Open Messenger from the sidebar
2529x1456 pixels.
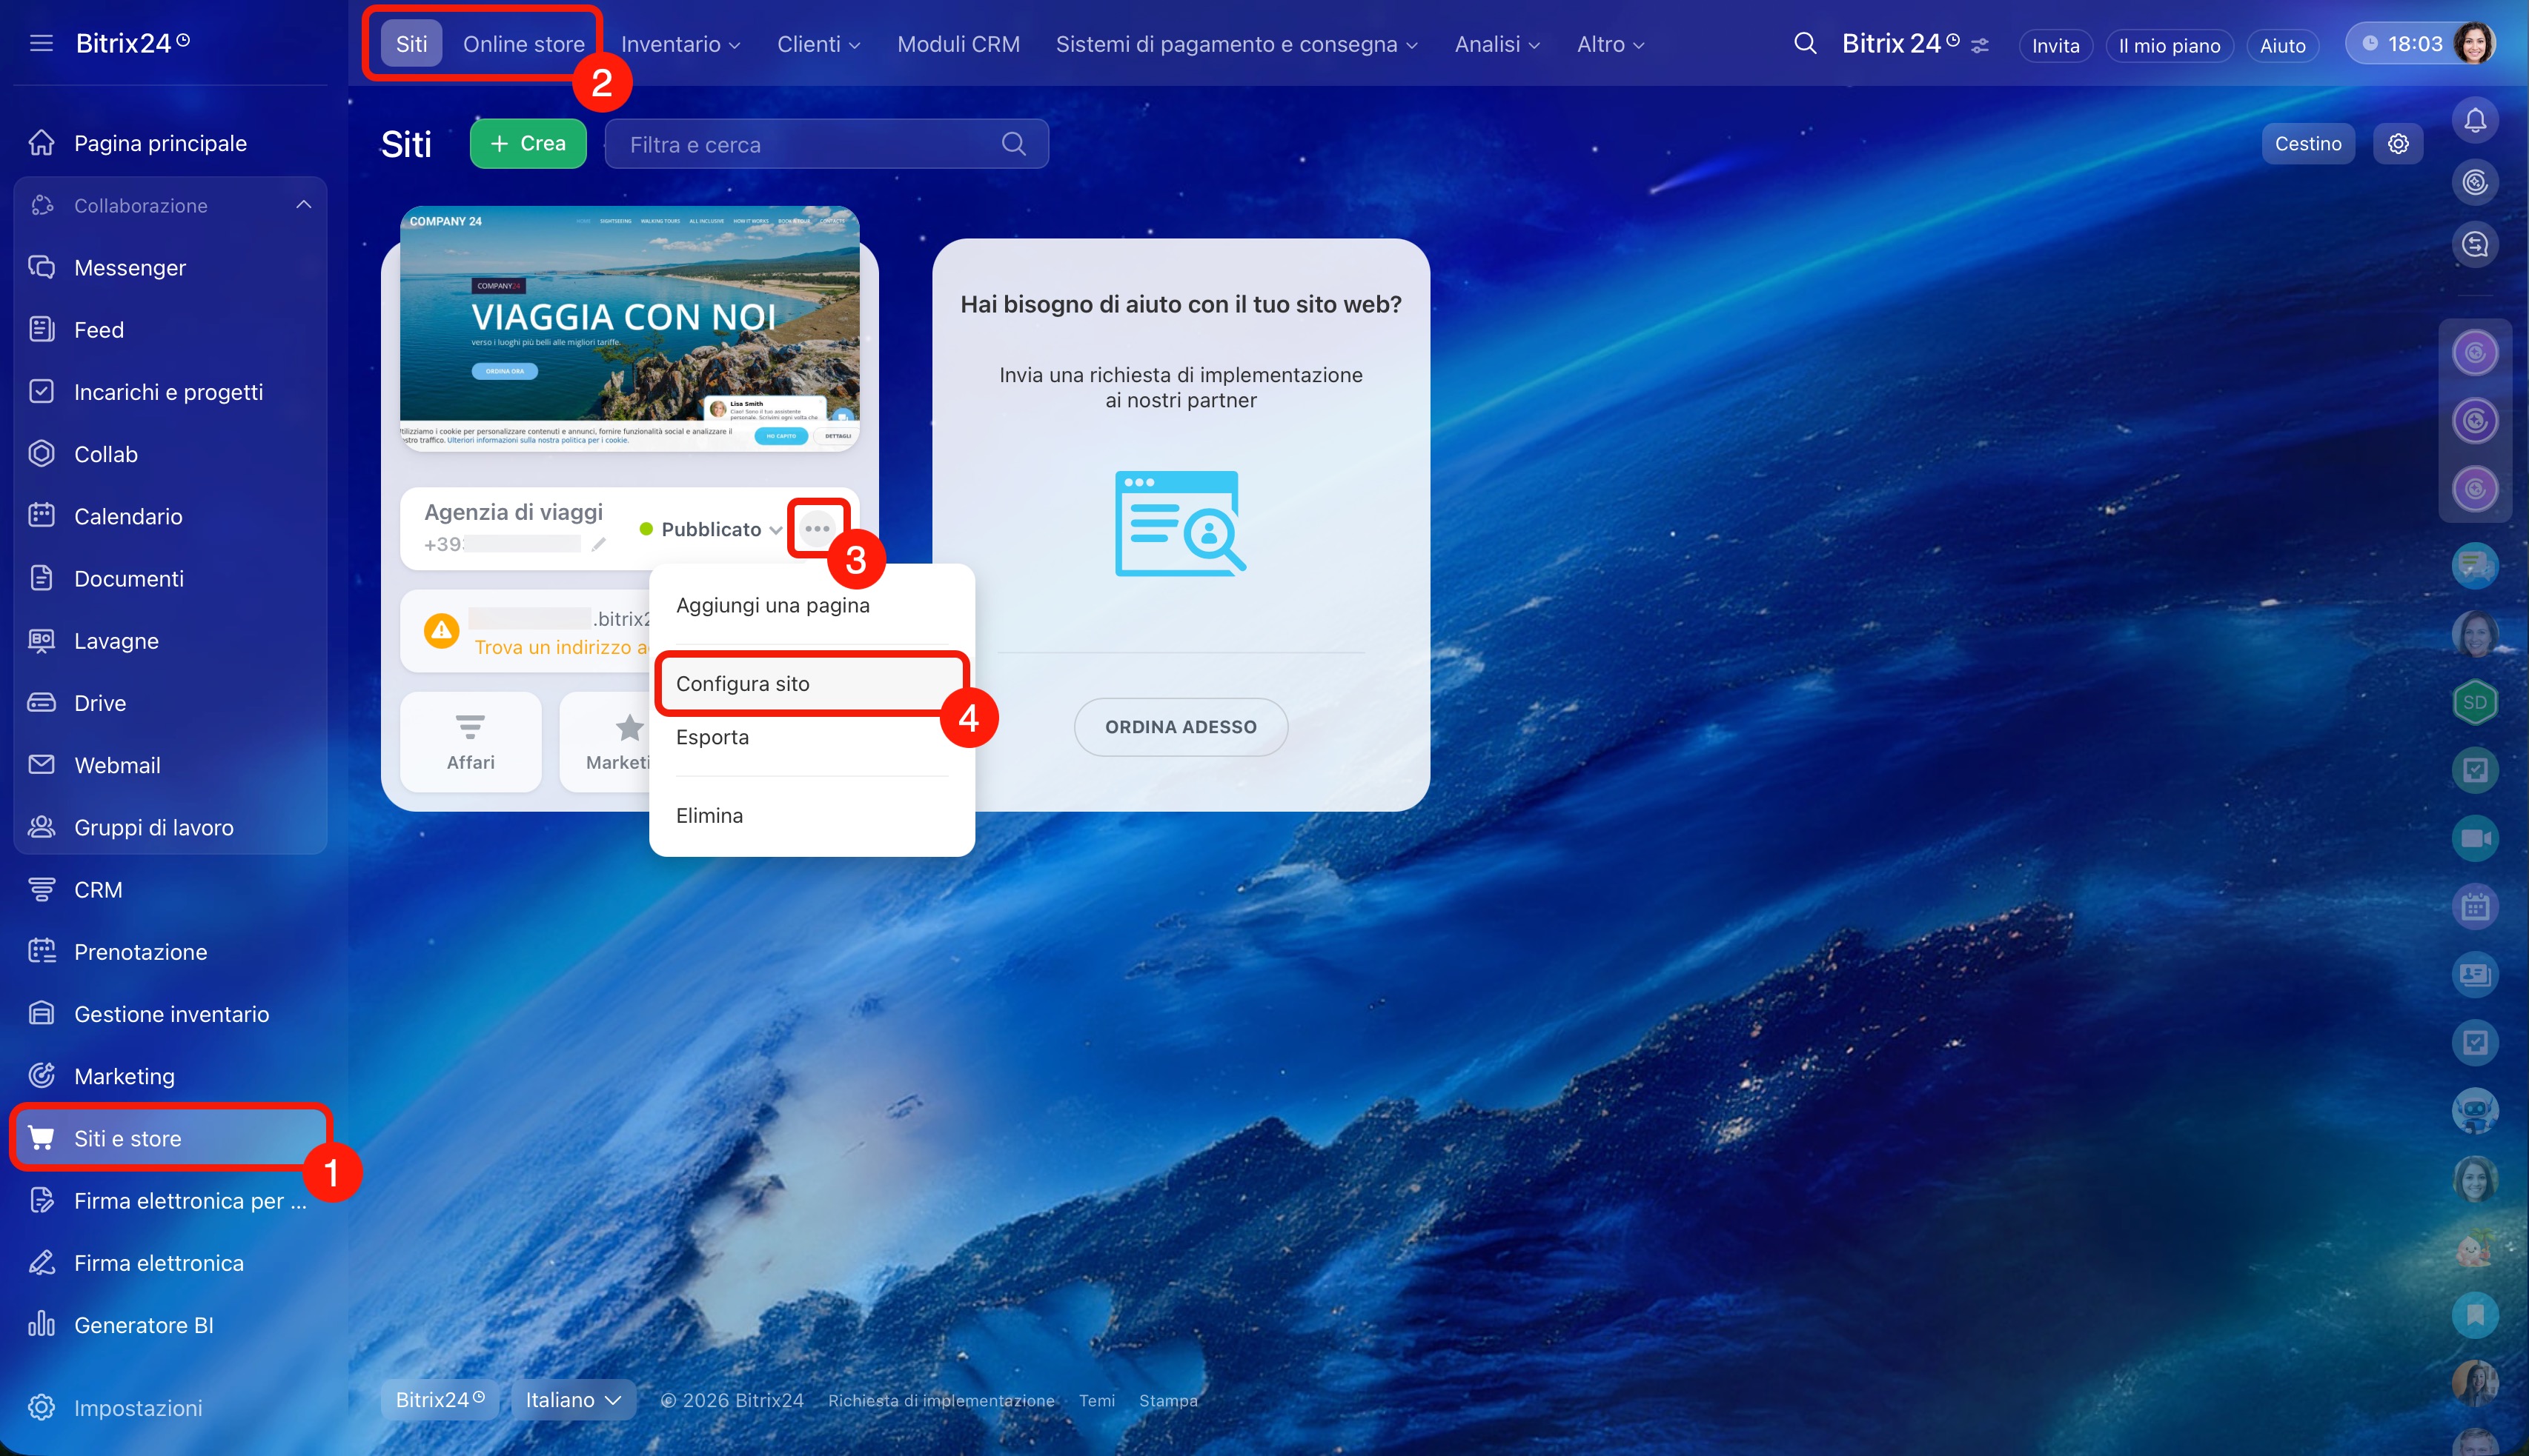[x=129, y=268]
